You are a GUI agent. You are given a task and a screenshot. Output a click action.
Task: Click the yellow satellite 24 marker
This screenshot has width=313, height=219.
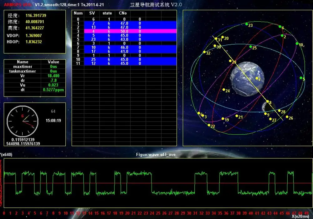coord(224,90)
